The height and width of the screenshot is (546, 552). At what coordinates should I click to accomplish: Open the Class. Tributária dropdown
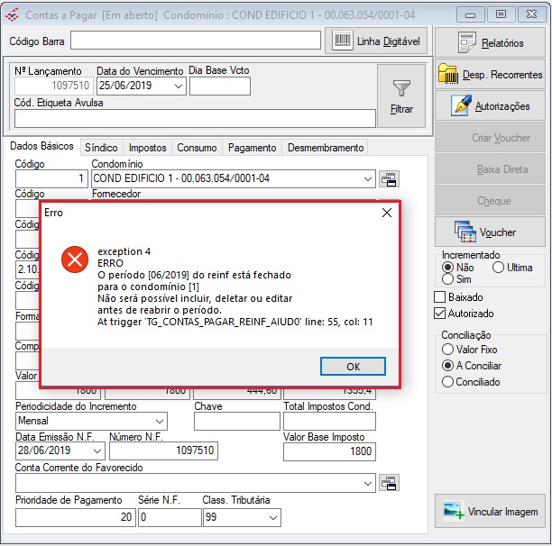(x=272, y=517)
